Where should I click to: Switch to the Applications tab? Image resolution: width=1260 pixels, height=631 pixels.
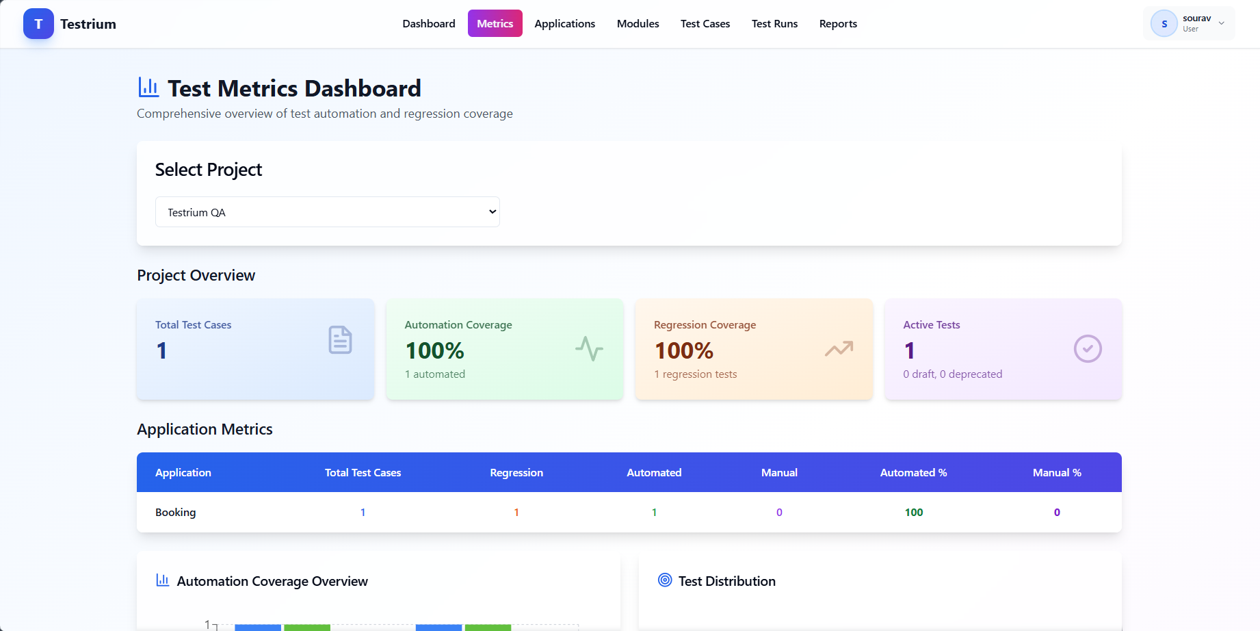point(564,24)
